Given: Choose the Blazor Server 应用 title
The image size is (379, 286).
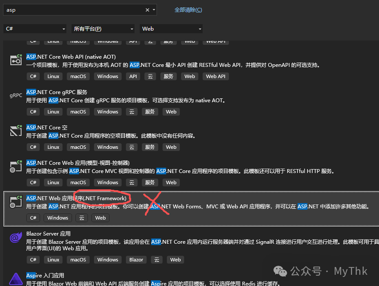Looking at the screenshot, I should pyautogui.click(x=48, y=233).
